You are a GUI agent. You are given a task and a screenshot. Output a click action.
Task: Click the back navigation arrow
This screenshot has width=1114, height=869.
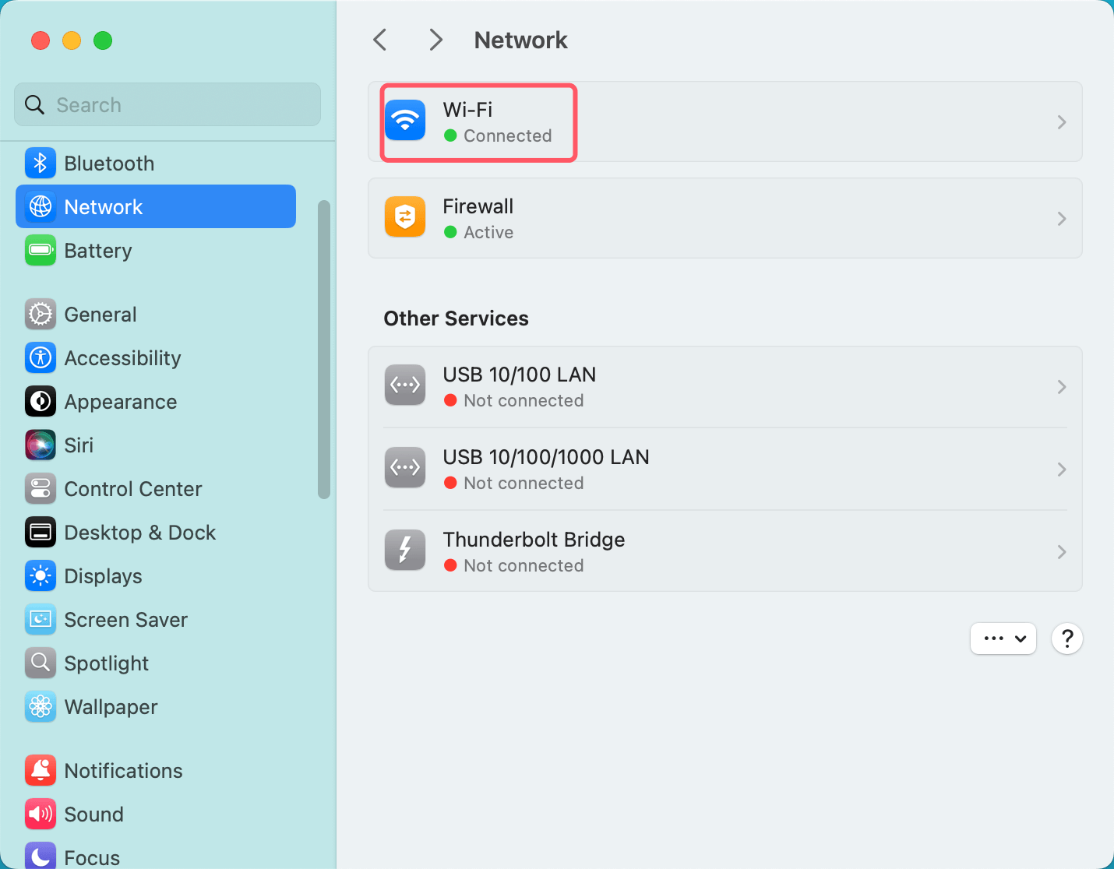pos(379,39)
